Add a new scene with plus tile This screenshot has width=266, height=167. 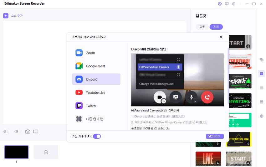pos(46,152)
